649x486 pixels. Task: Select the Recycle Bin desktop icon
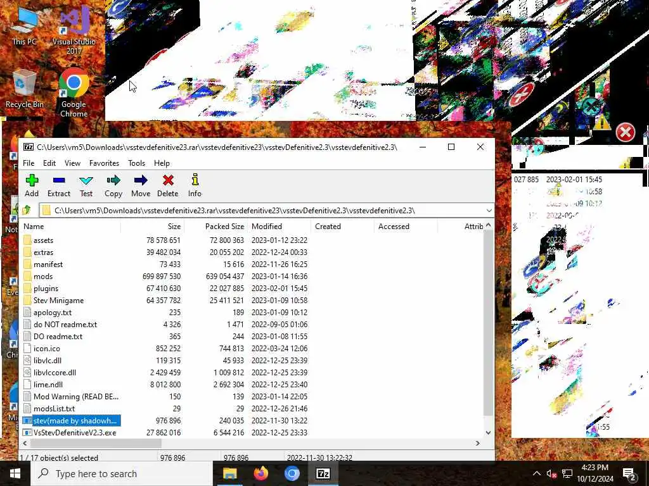[24, 89]
